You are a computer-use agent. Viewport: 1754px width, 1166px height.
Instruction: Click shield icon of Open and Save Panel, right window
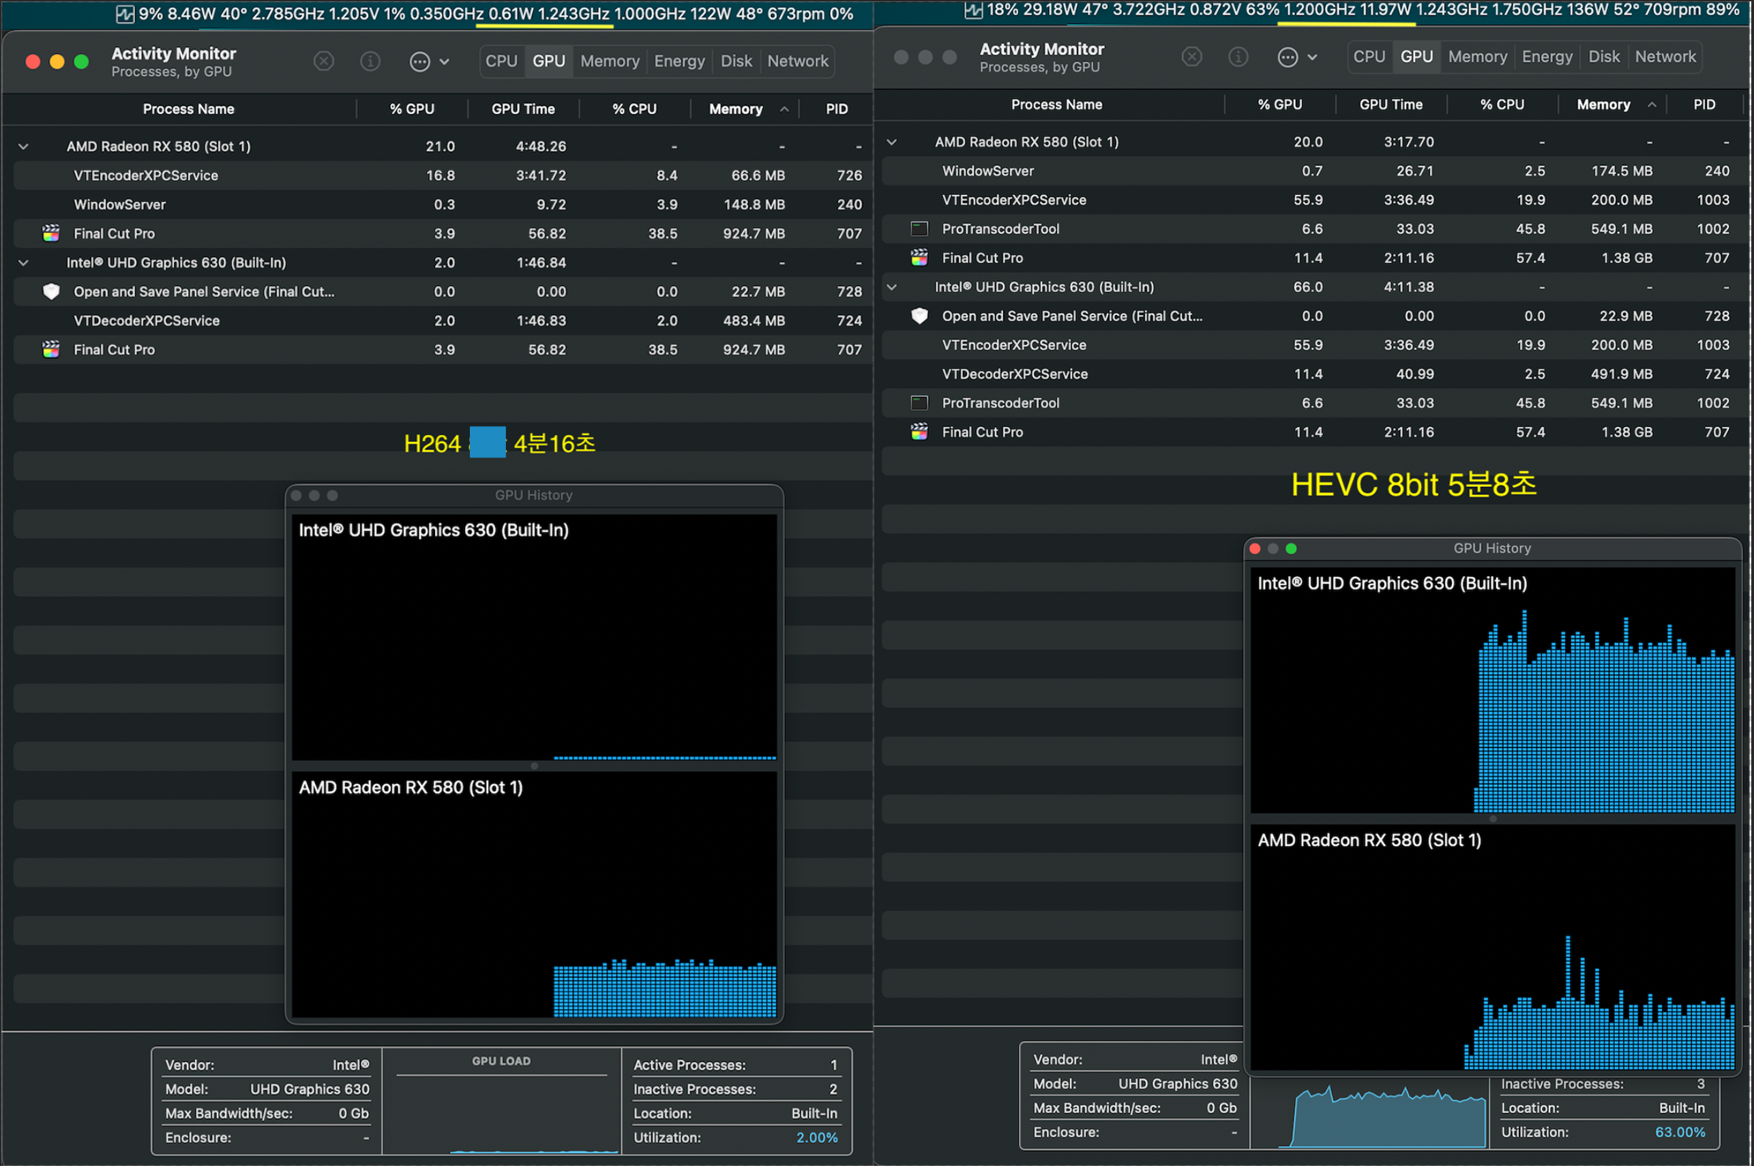coord(919,316)
